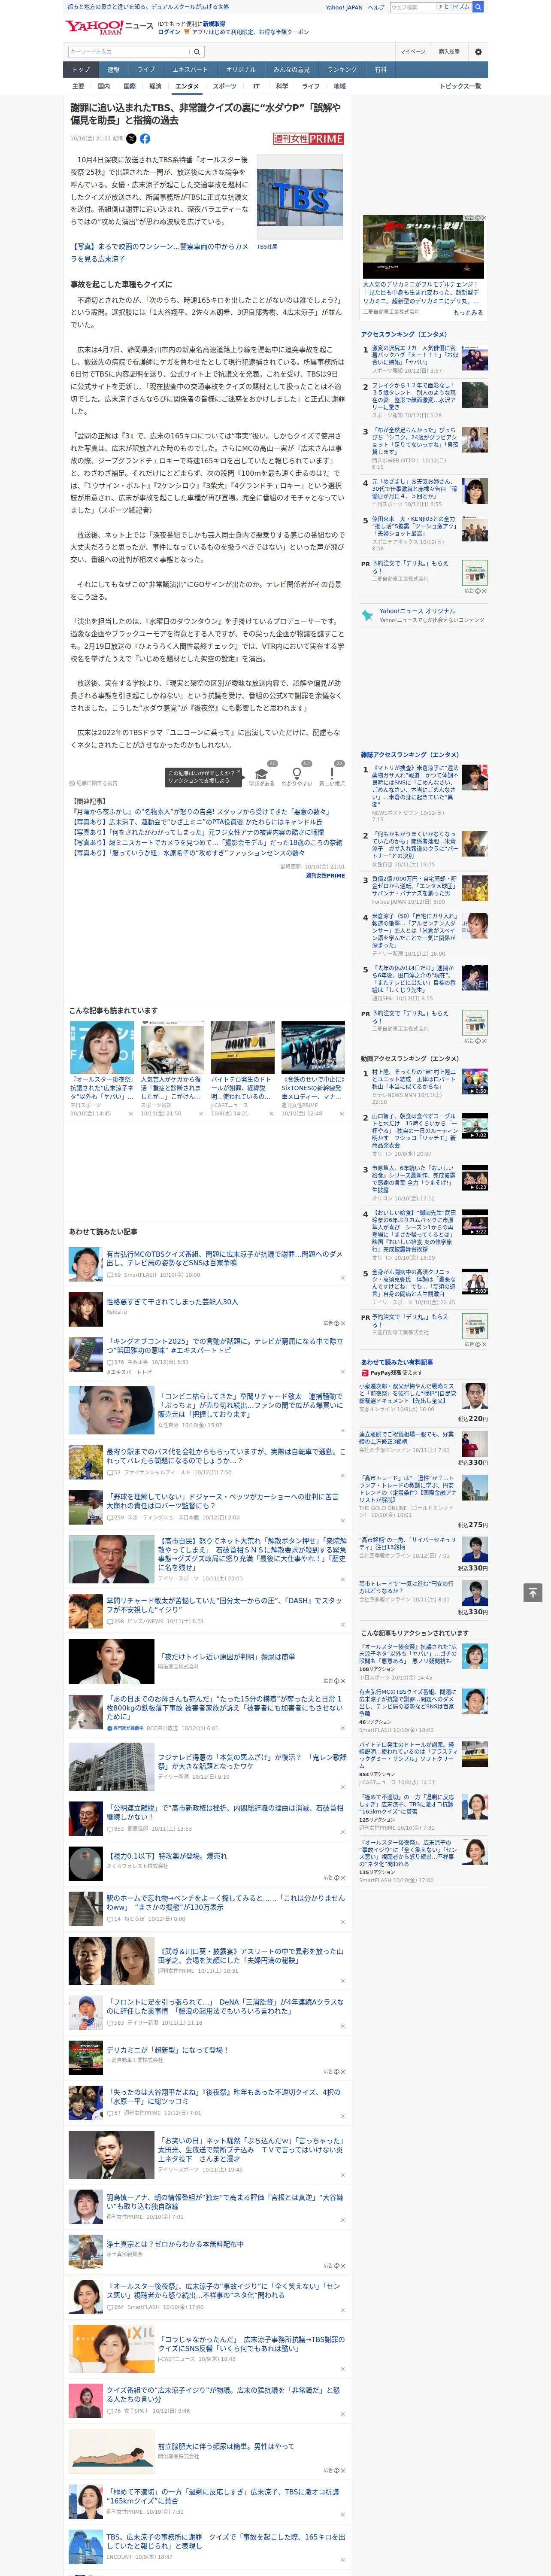Click the back-to-top arrow button
The image size is (551, 2576).
pyautogui.click(x=533, y=1592)
